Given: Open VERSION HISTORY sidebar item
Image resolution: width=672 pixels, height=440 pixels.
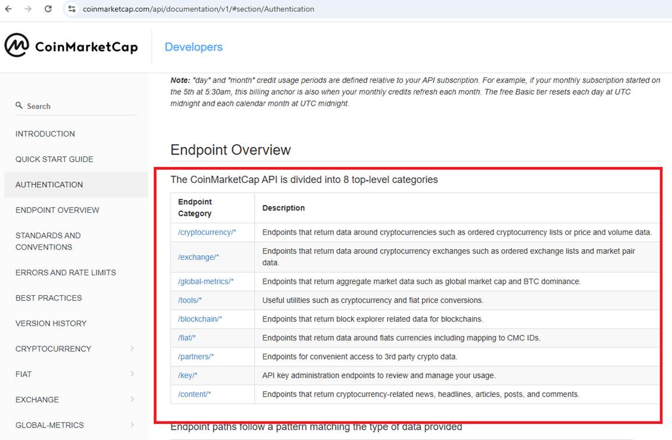Looking at the screenshot, I should coord(51,323).
